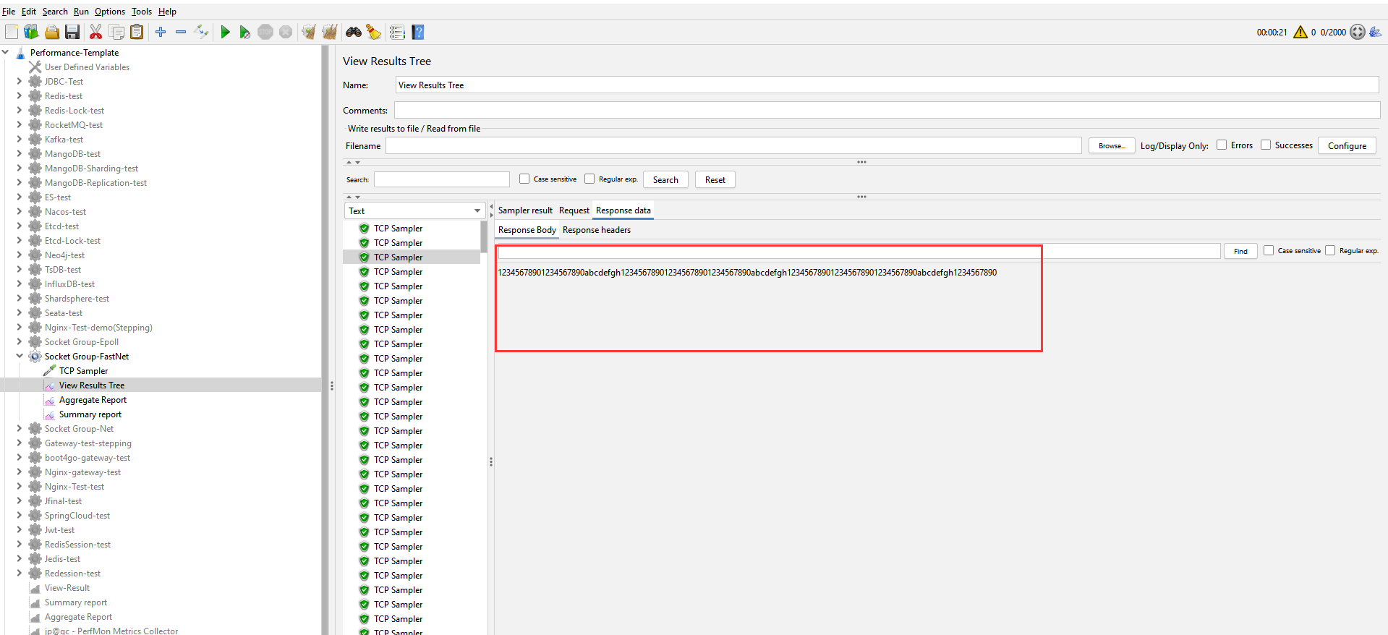Click the Performance-Template flask icon
This screenshot has height=635, width=1388.
(x=21, y=53)
